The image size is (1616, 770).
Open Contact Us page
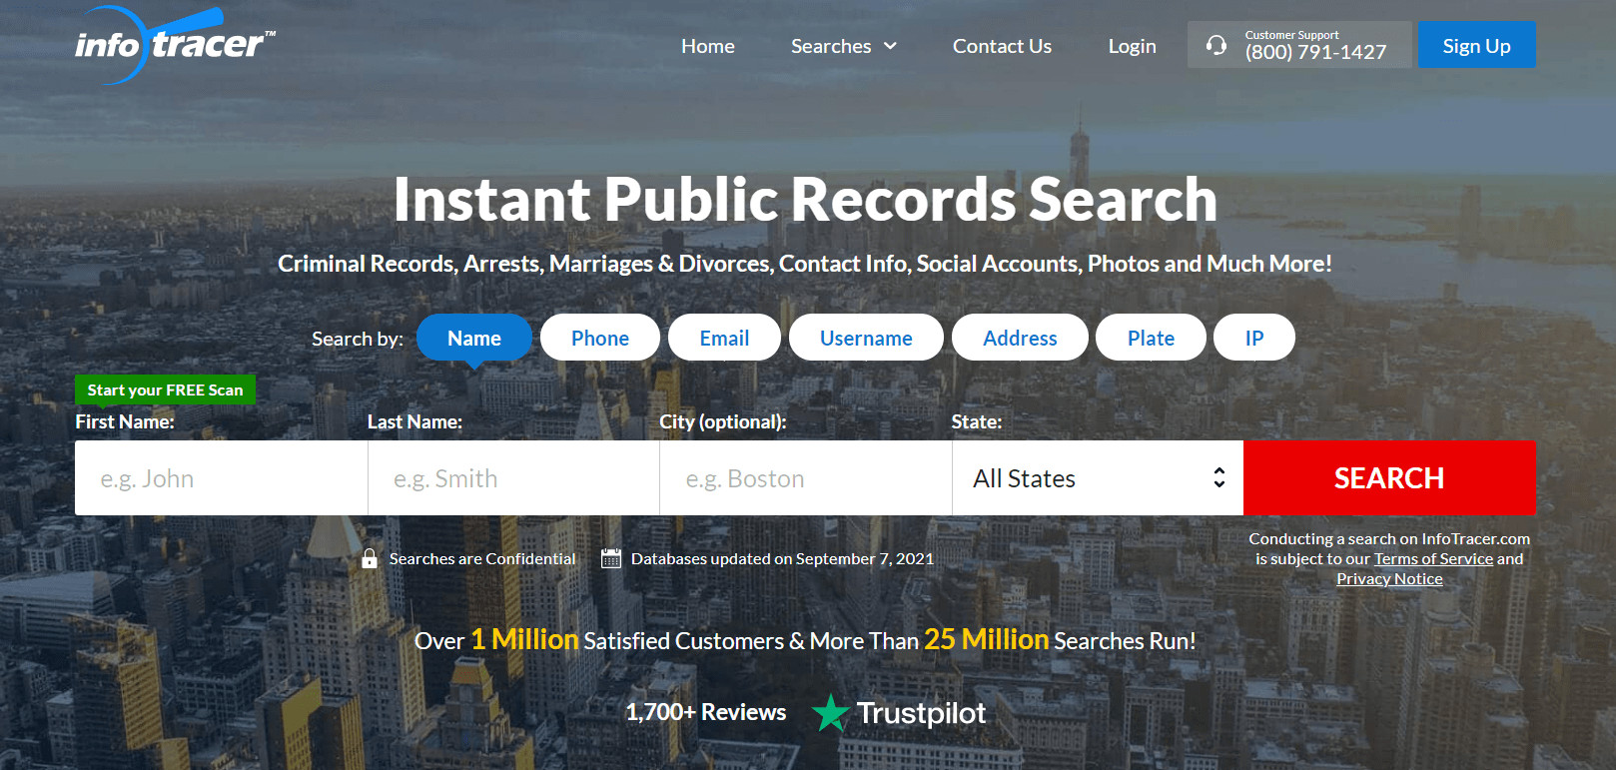pos(1002,46)
